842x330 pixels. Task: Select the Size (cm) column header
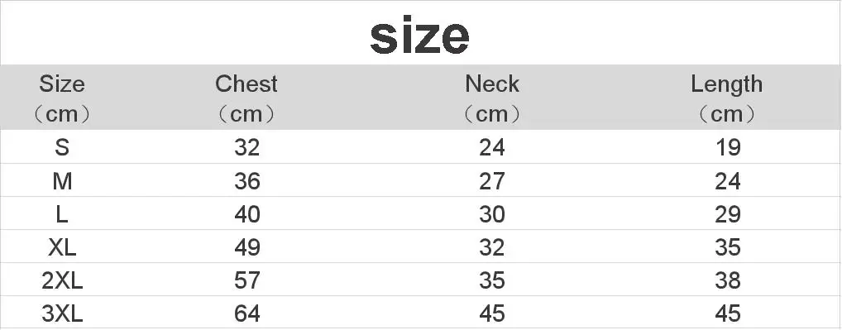click(62, 98)
